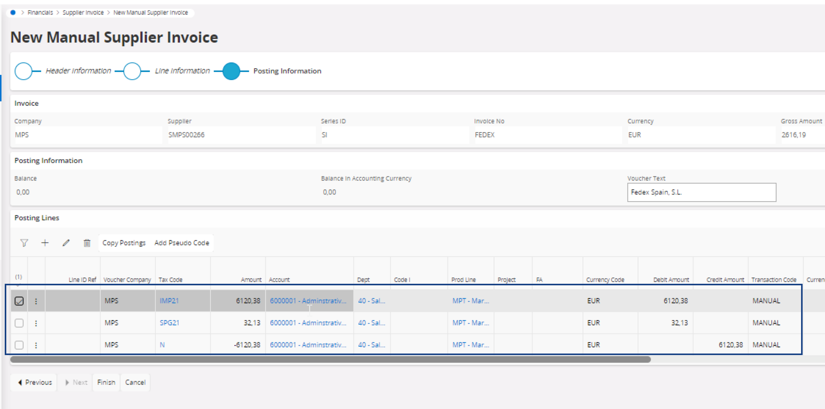The image size is (825, 409).
Task: Click into the Voucher Text field
Action: click(x=701, y=192)
